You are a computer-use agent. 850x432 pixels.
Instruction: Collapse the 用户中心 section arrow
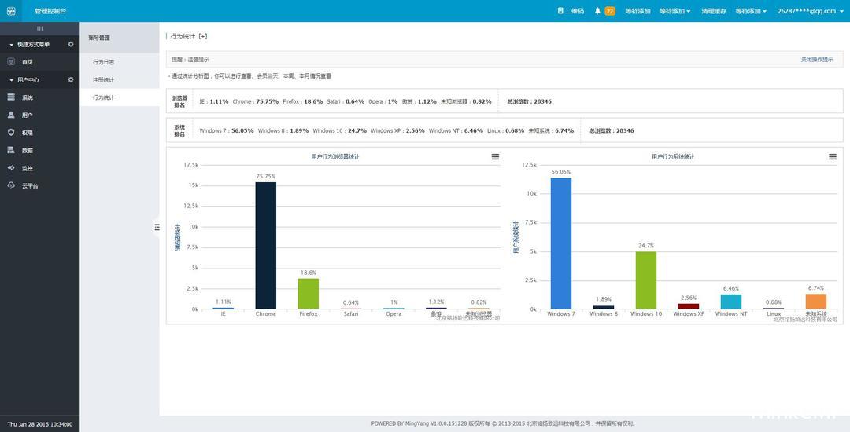click(x=12, y=80)
